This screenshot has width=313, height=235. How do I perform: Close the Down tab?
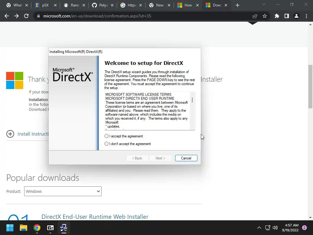pyautogui.click(x=226, y=5)
